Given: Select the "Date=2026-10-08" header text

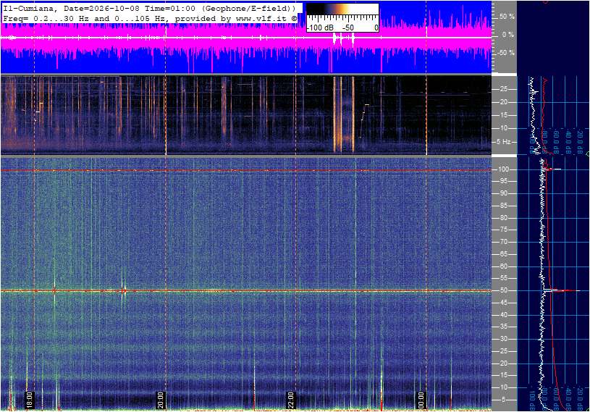Looking at the screenshot, I should click(x=101, y=8).
